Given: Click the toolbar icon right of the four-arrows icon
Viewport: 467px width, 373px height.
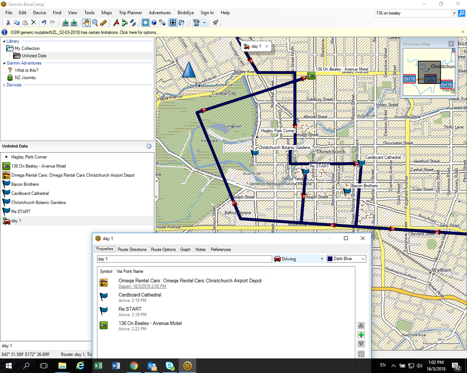Looking at the screenshot, I should (182, 23).
